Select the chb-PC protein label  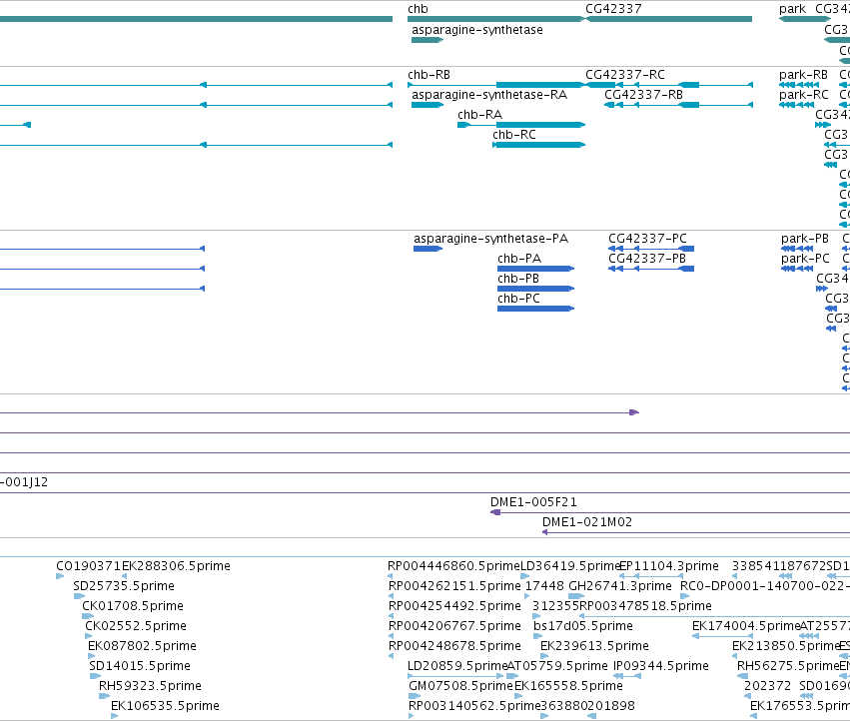coord(518,299)
